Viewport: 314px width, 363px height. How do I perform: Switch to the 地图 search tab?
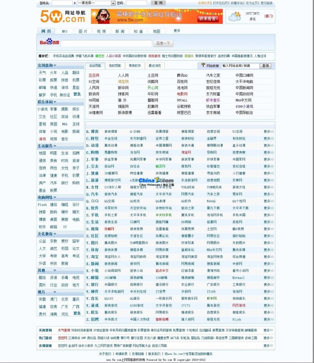point(156,32)
